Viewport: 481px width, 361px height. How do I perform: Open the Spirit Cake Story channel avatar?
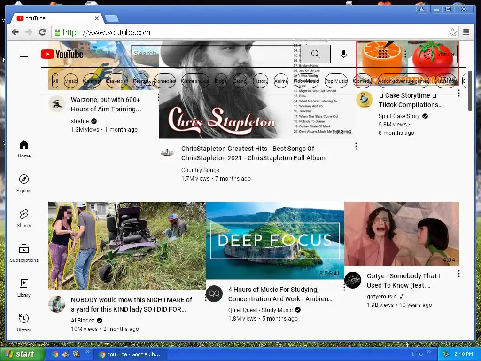click(365, 100)
